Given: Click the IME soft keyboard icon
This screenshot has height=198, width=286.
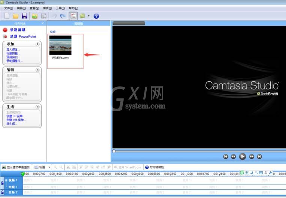Looking at the screenshot, I should click(x=261, y=173).
